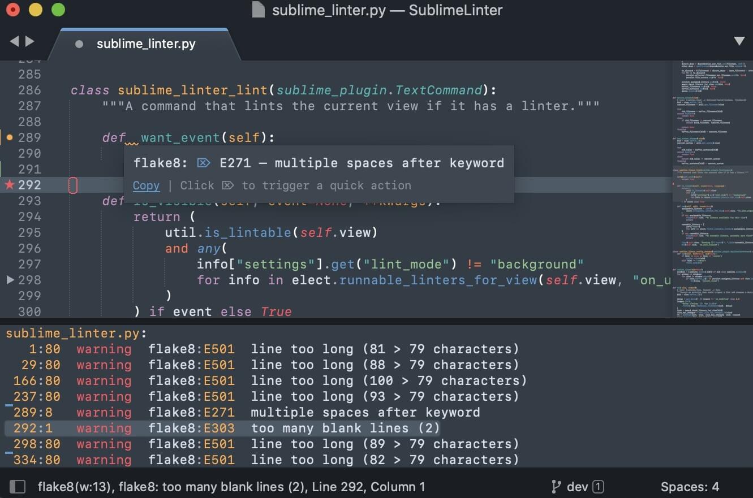Click line number 295 in the gutter
Image resolution: width=753 pixels, height=498 pixels.
pyautogui.click(x=29, y=232)
